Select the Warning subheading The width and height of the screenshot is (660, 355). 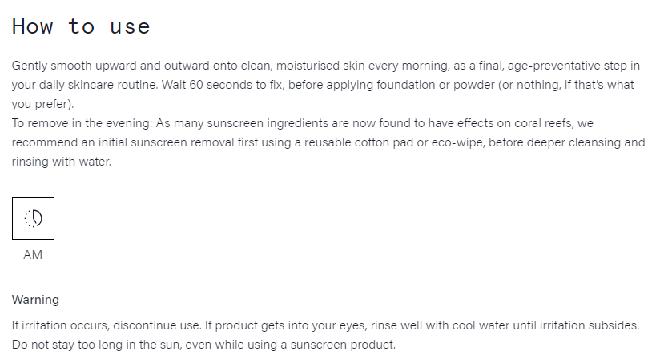(35, 300)
